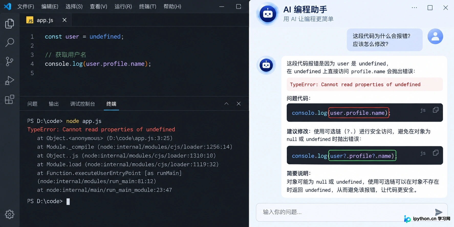Close the app.js editor tab

tap(64, 20)
